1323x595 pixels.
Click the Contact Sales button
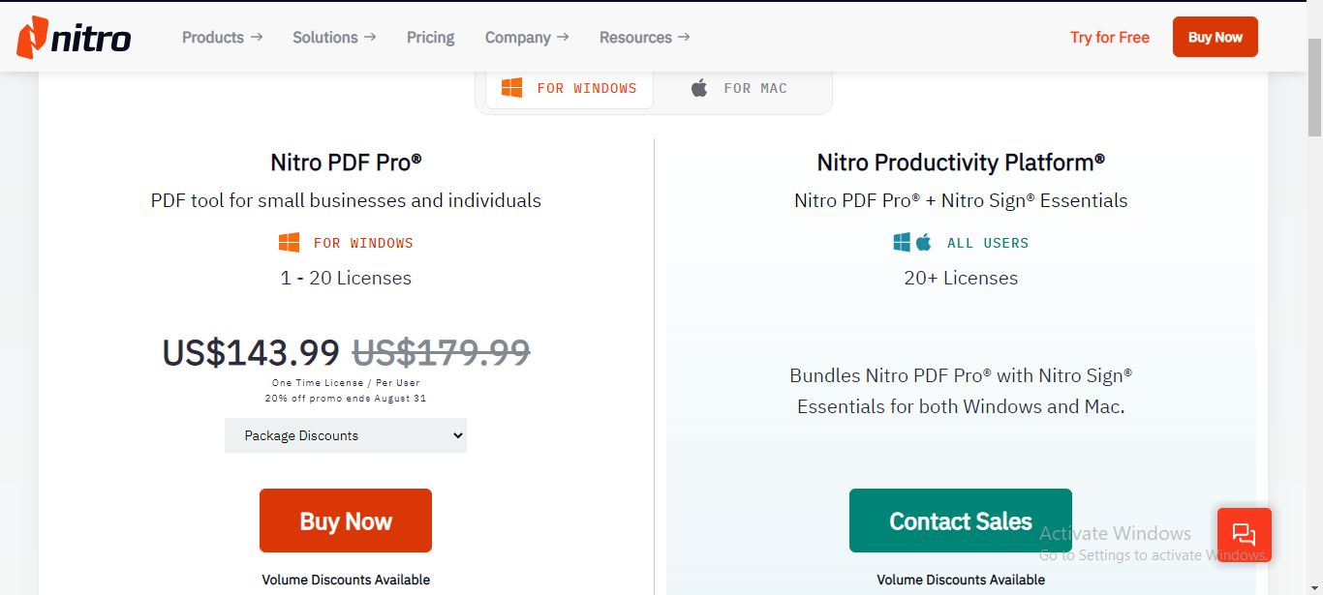[x=961, y=521]
